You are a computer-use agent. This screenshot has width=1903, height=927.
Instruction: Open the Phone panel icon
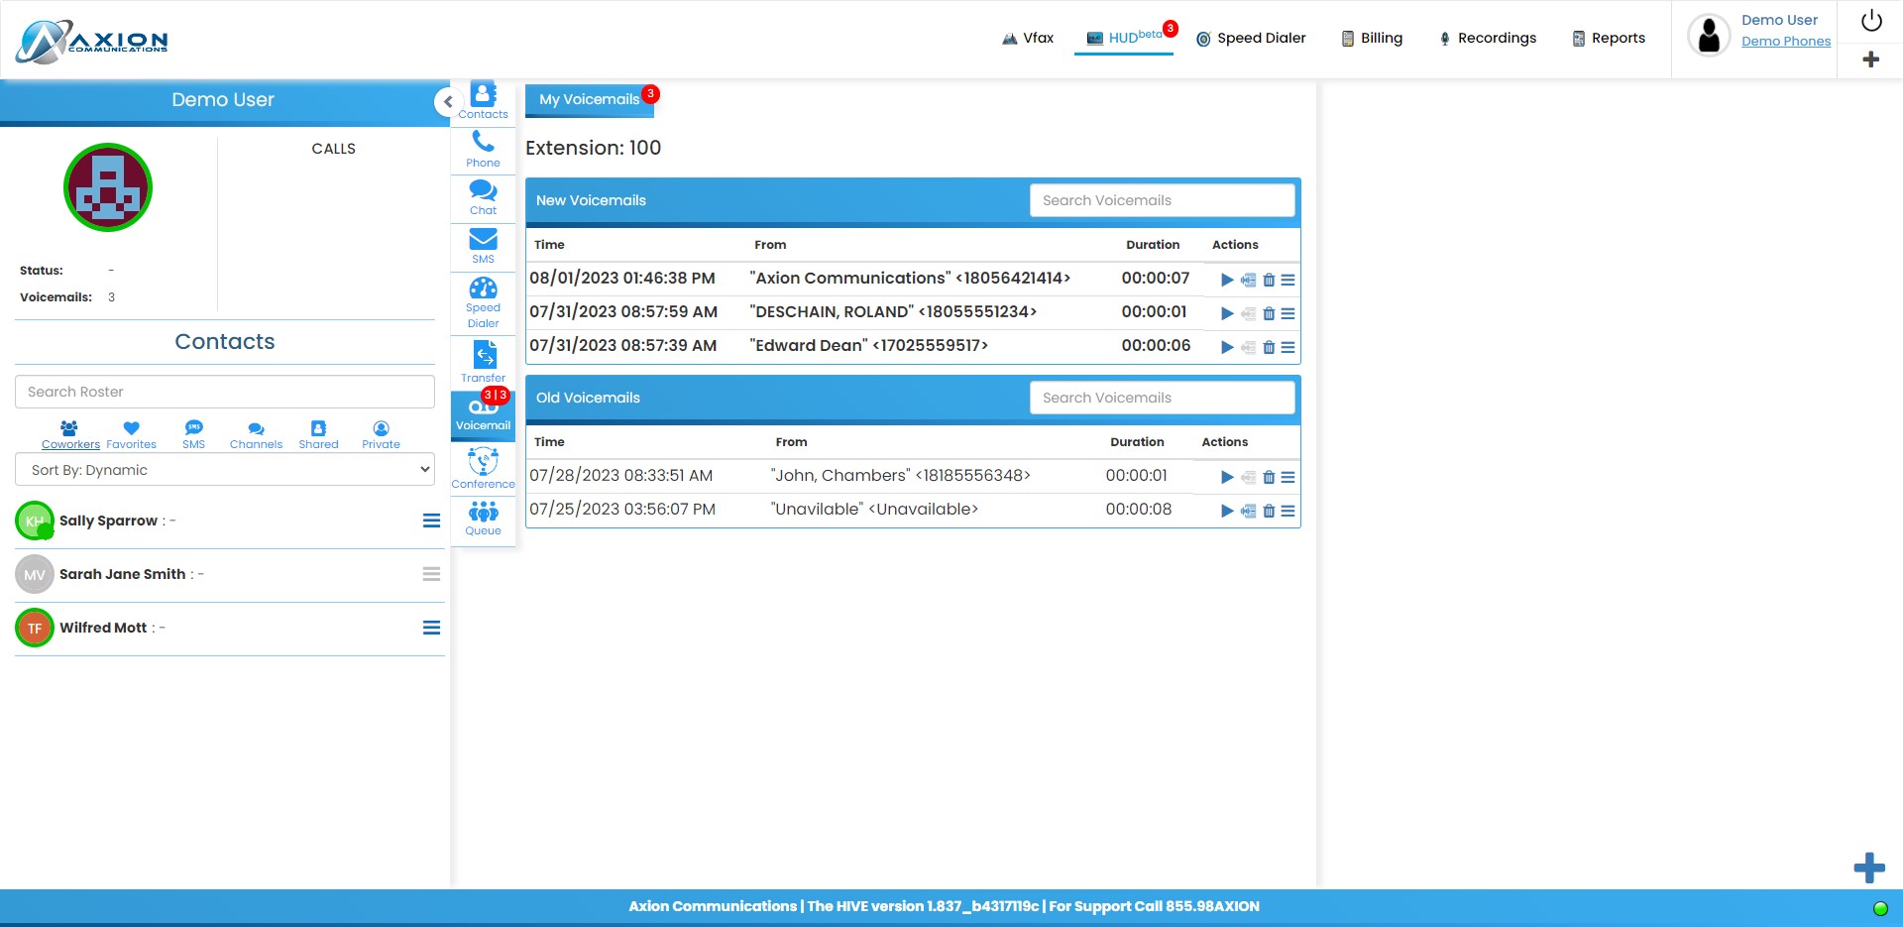pos(483,149)
